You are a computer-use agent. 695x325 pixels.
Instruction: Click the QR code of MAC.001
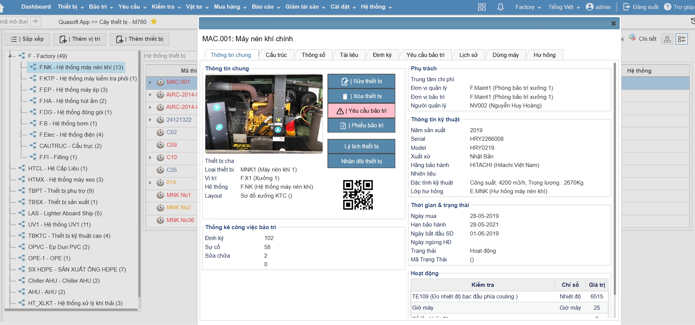(358, 195)
